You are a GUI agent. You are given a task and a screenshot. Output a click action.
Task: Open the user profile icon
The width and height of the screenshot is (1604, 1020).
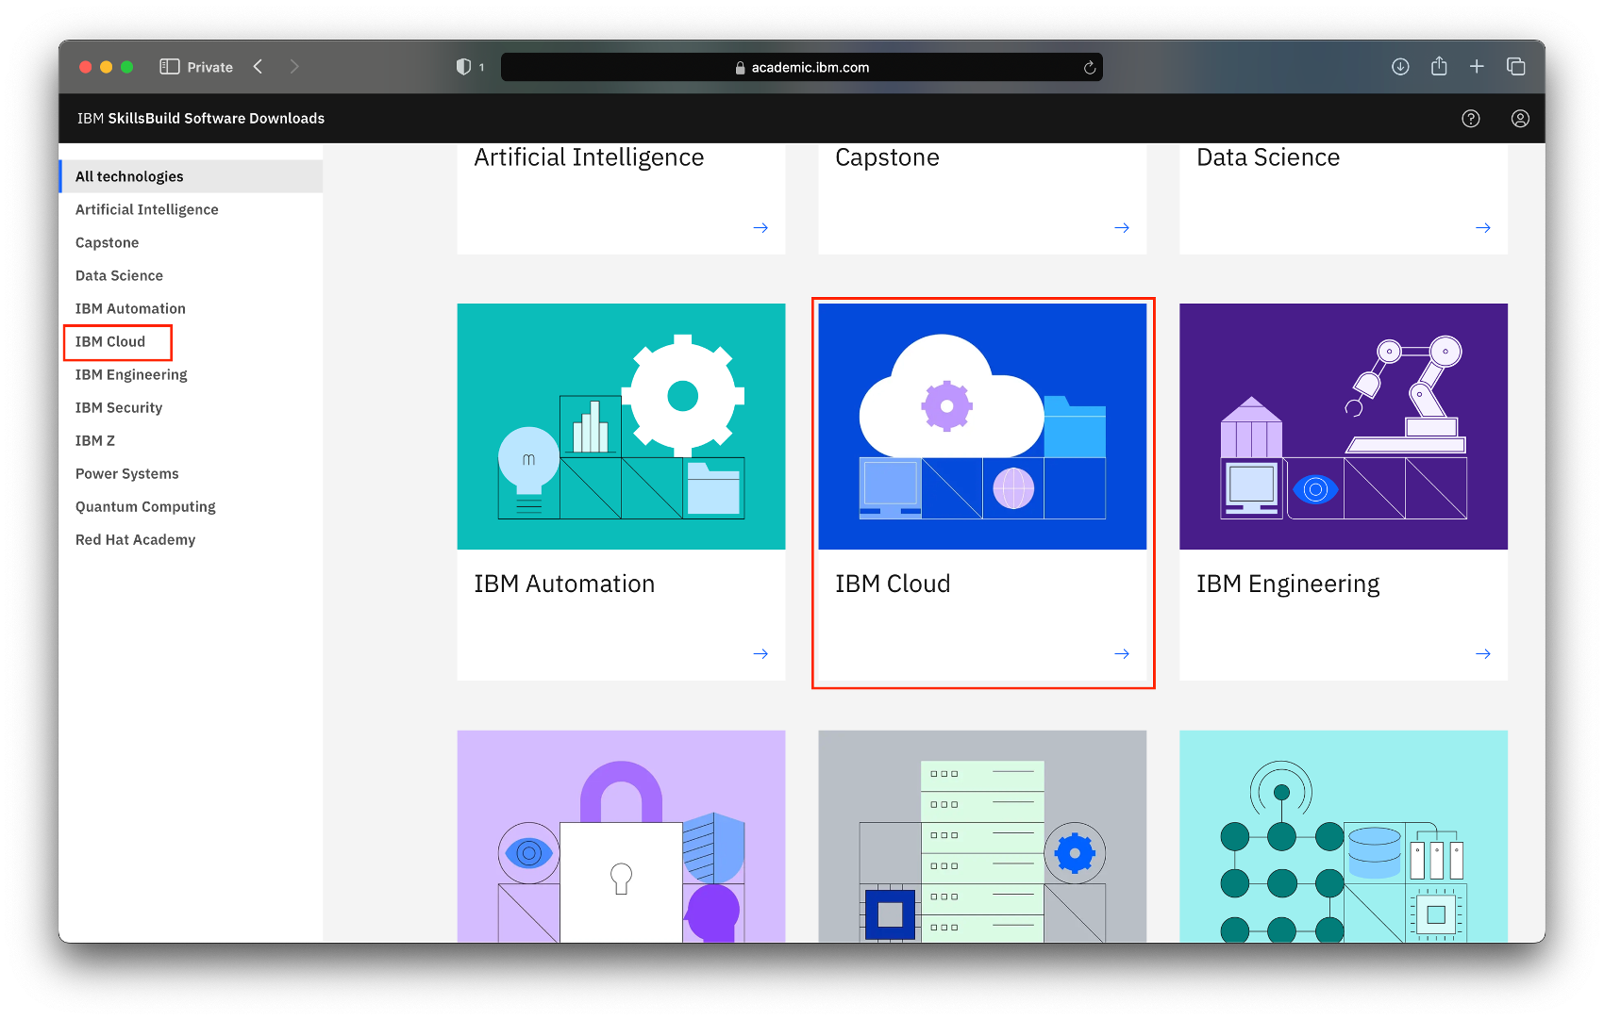pos(1520,119)
